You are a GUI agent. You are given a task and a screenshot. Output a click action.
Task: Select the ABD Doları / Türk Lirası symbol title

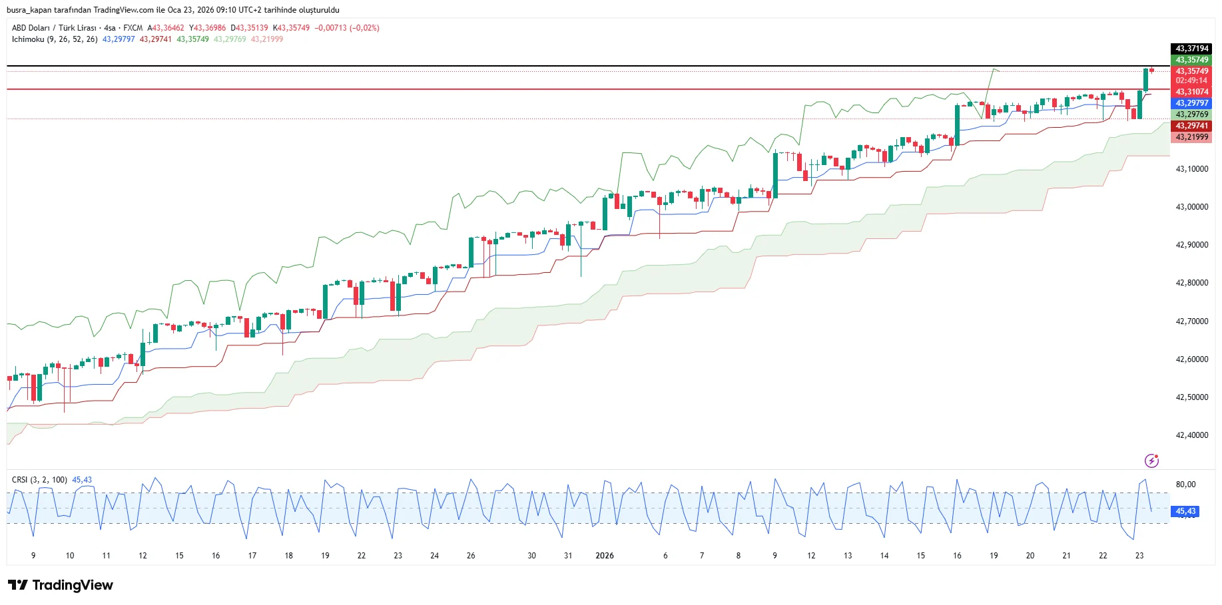click(54, 28)
